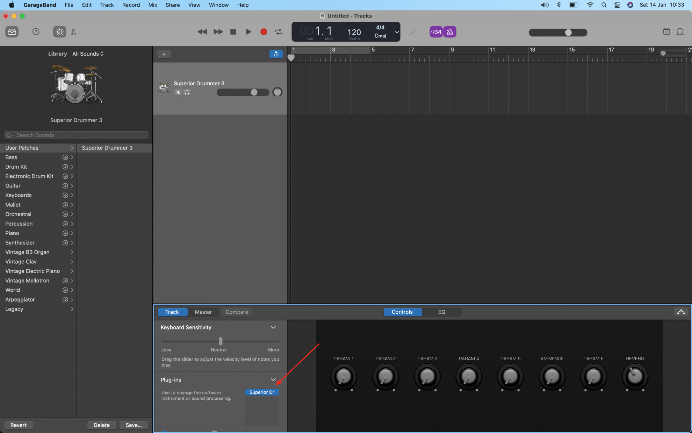692x433 pixels.
Task: Open the Loop Browser icon at top right
Action: (x=680, y=31)
